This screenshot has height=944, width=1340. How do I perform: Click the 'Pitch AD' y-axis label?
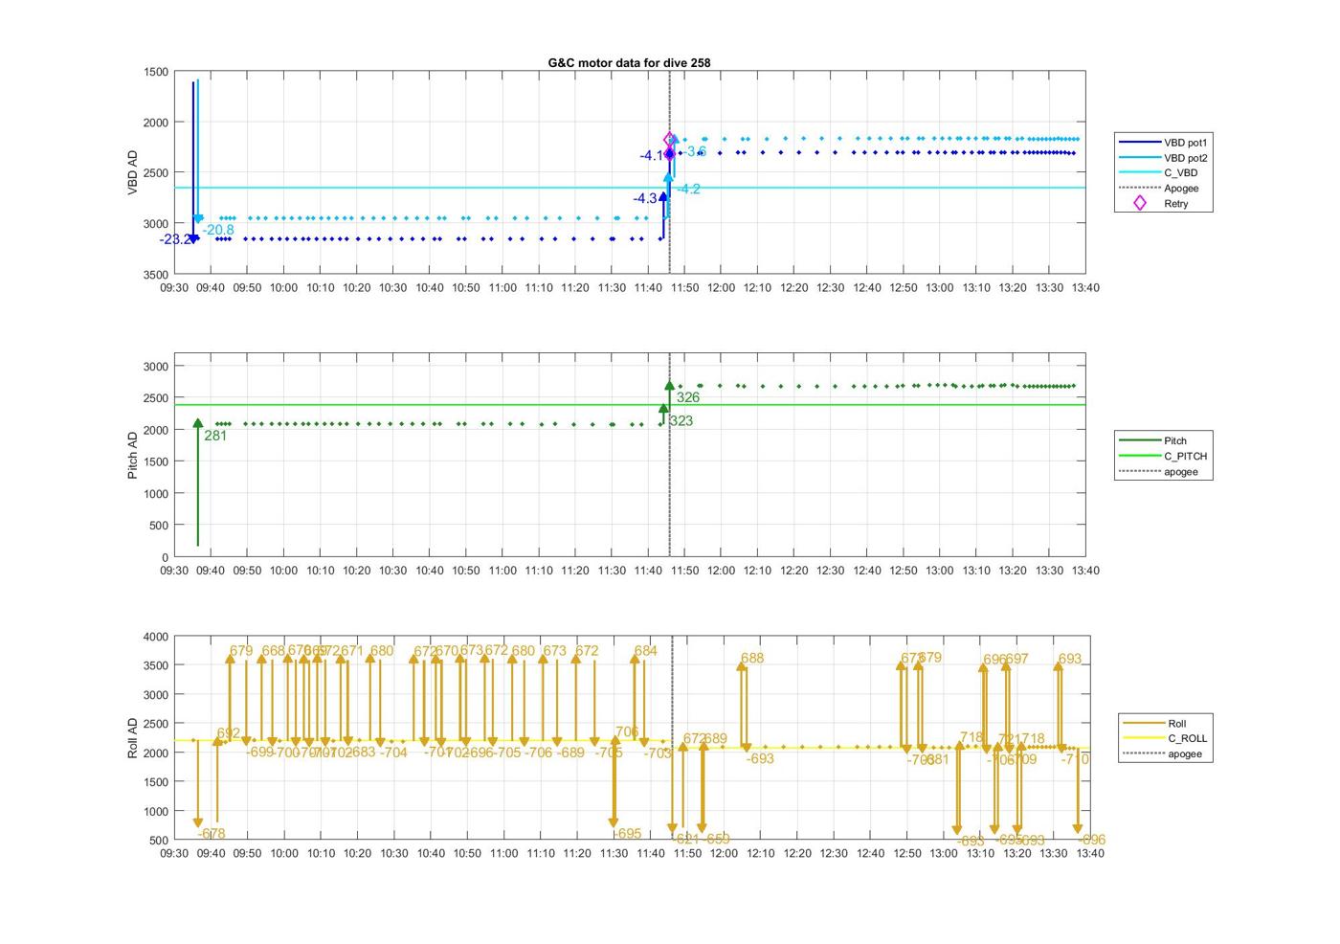click(132, 455)
